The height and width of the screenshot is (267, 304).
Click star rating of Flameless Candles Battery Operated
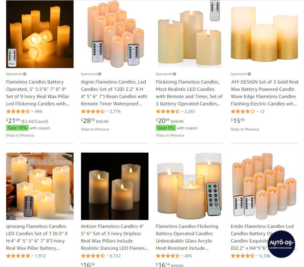click(18, 112)
